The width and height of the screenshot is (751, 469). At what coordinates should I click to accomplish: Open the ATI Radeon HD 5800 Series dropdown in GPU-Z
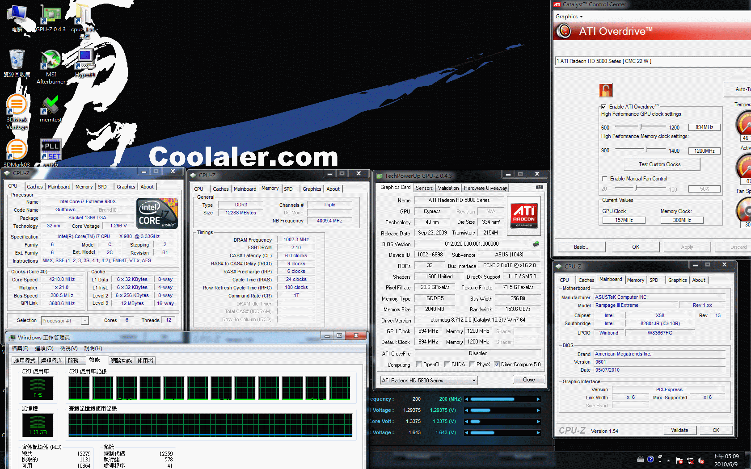point(429,381)
